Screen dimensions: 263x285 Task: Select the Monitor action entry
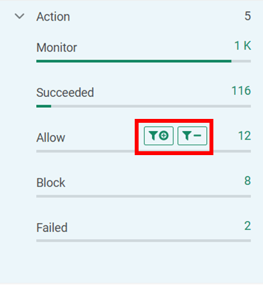(57, 47)
